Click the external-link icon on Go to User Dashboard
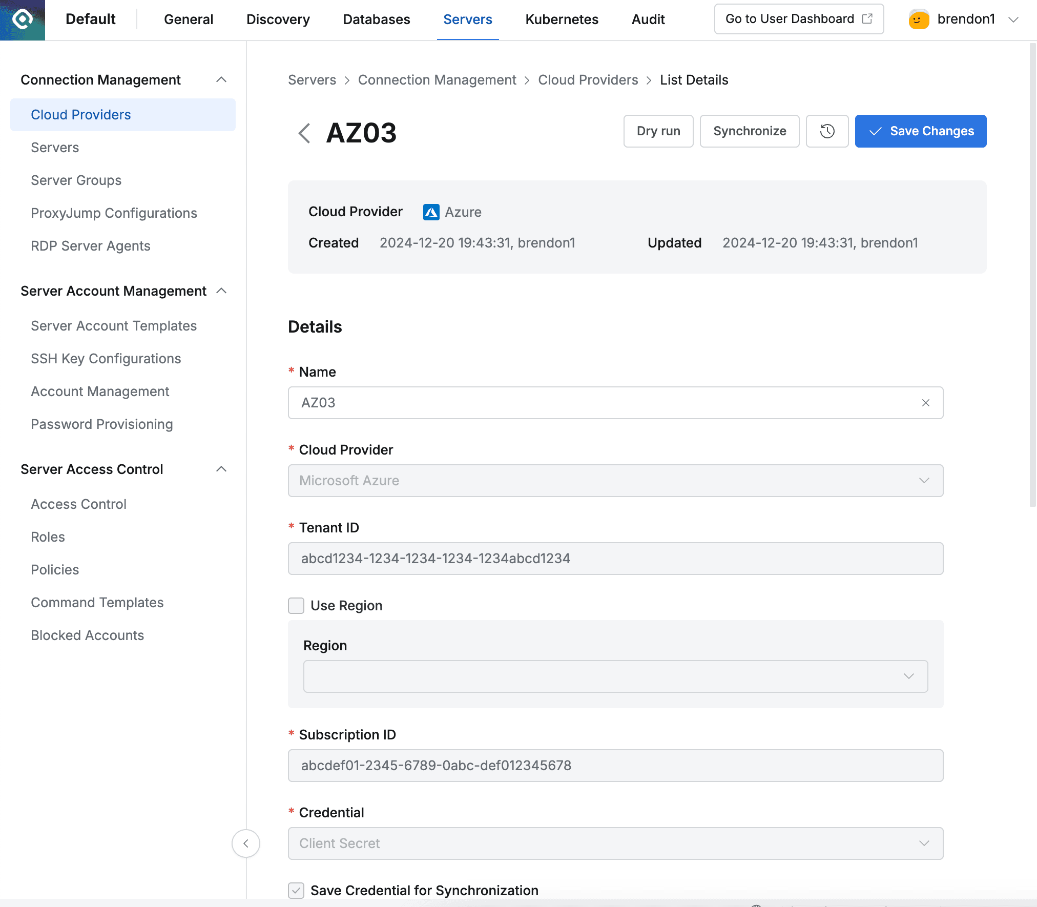The image size is (1037, 907). coord(867,18)
